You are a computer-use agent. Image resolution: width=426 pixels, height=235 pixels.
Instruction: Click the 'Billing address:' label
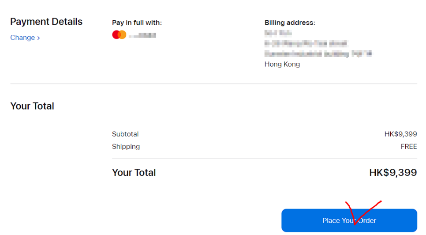coord(290,23)
